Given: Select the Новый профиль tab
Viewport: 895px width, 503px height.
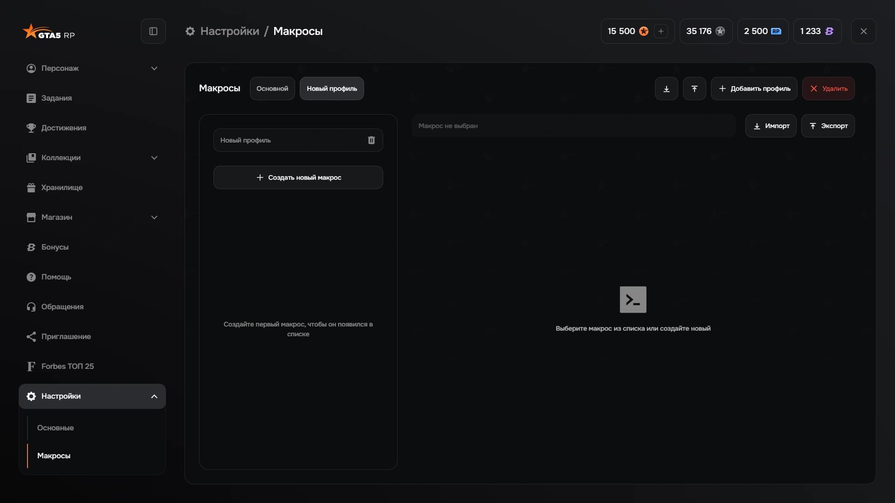Looking at the screenshot, I should coord(332,88).
